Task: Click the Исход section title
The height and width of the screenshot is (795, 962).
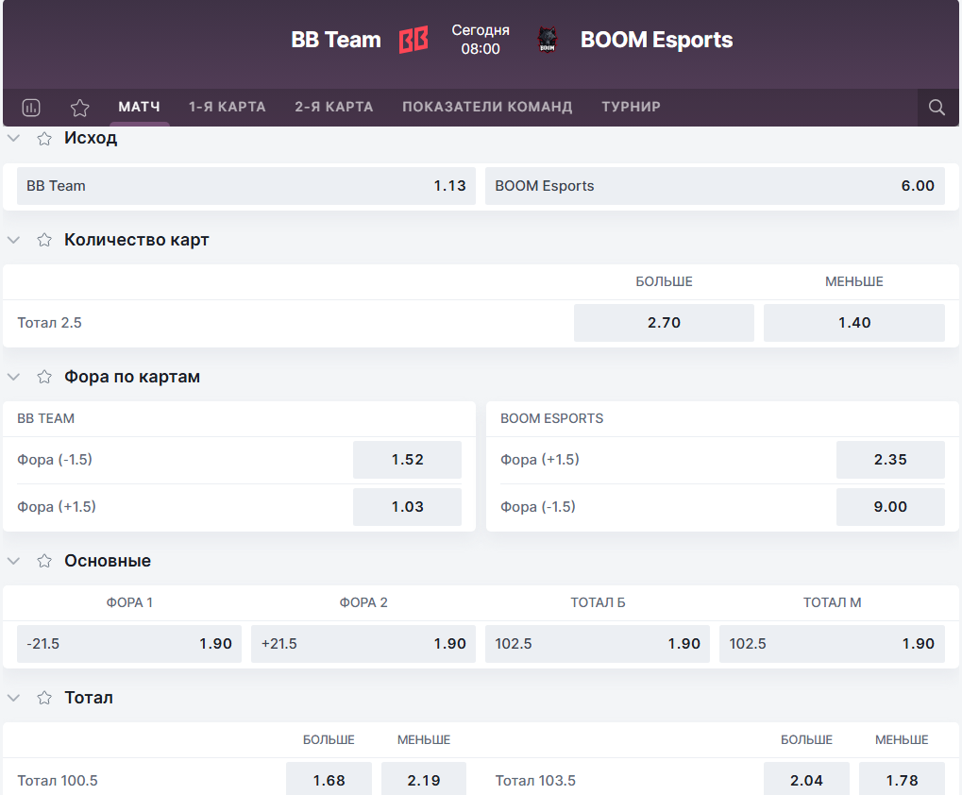Action: [x=91, y=138]
